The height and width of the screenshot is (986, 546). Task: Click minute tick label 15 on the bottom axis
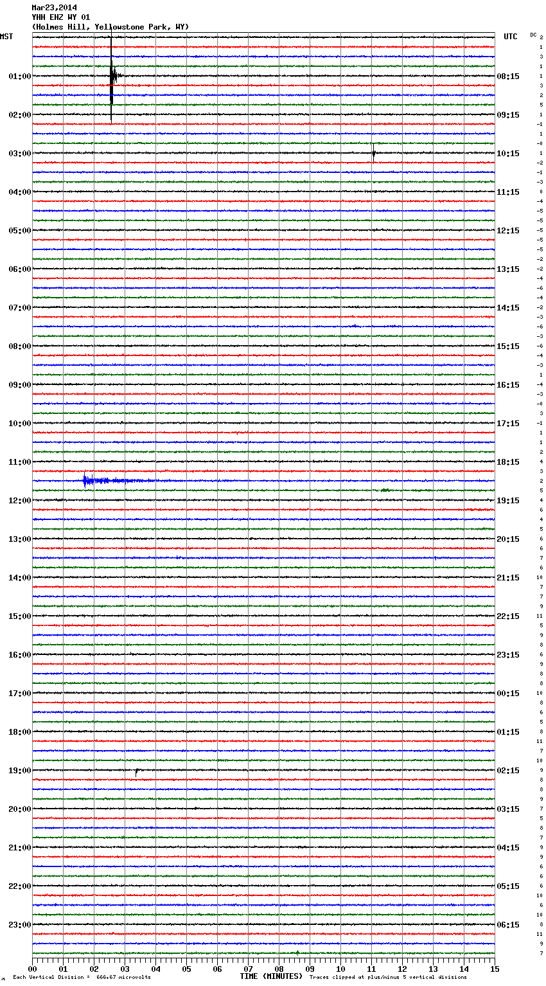pyautogui.click(x=495, y=969)
